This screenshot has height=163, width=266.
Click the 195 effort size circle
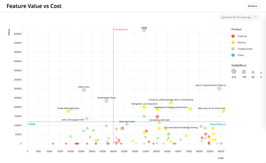[244, 71]
